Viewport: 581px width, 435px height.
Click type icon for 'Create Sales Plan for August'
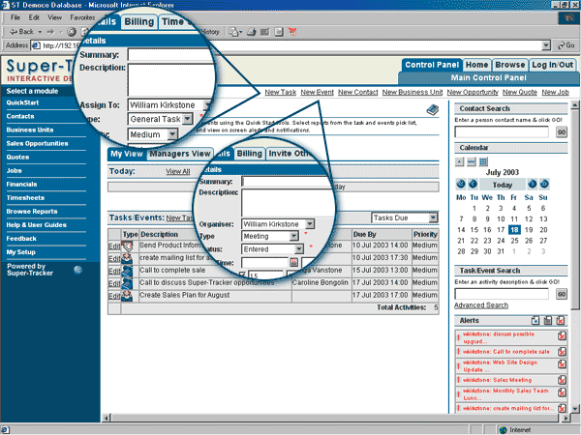[127, 296]
